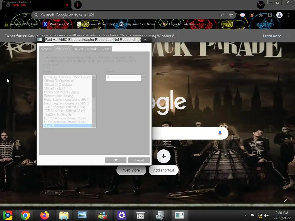This screenshot has height=221, width=295.
Task: Switch to the Details tab in Properties
Action: [x=92, y=49]
